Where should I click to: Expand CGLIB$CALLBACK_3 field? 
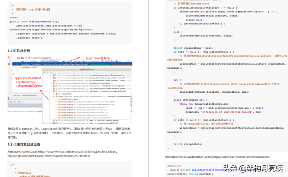56,110
